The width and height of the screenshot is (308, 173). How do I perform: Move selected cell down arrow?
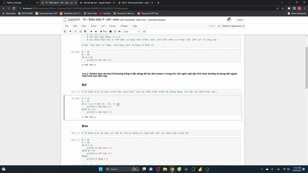pyautogui.click(x=96, y=32)
